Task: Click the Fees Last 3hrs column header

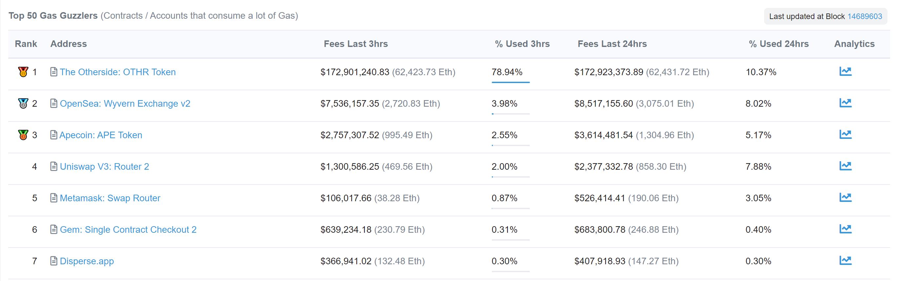Action: [356, 44]
